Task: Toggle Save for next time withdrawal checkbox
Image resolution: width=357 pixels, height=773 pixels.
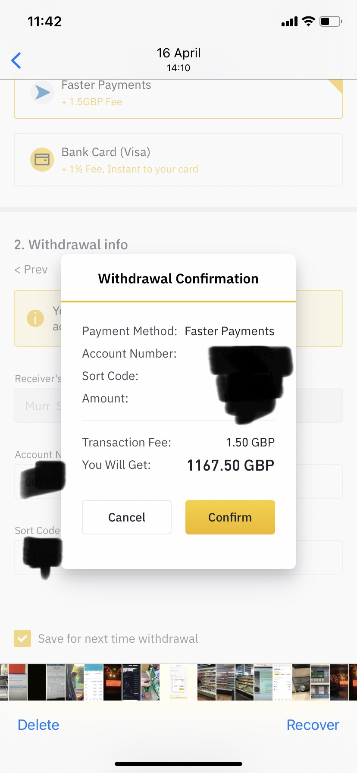Action: pyautogui.click(x=22, y=638)
